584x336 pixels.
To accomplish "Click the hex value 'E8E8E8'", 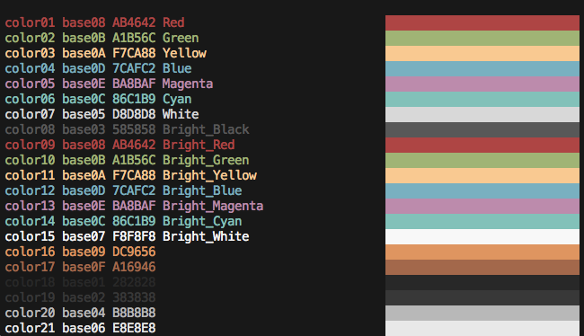I will tap(134, 328).
